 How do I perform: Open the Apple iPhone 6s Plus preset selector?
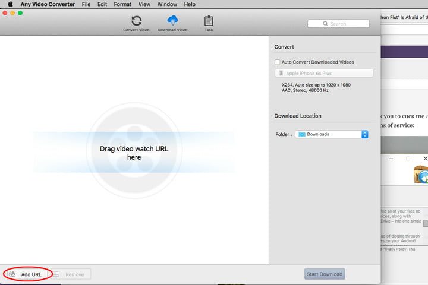pyautogui.click(x=324, y=73)
